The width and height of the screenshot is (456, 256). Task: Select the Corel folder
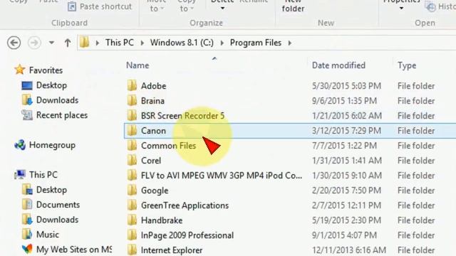tap(151, 161)
